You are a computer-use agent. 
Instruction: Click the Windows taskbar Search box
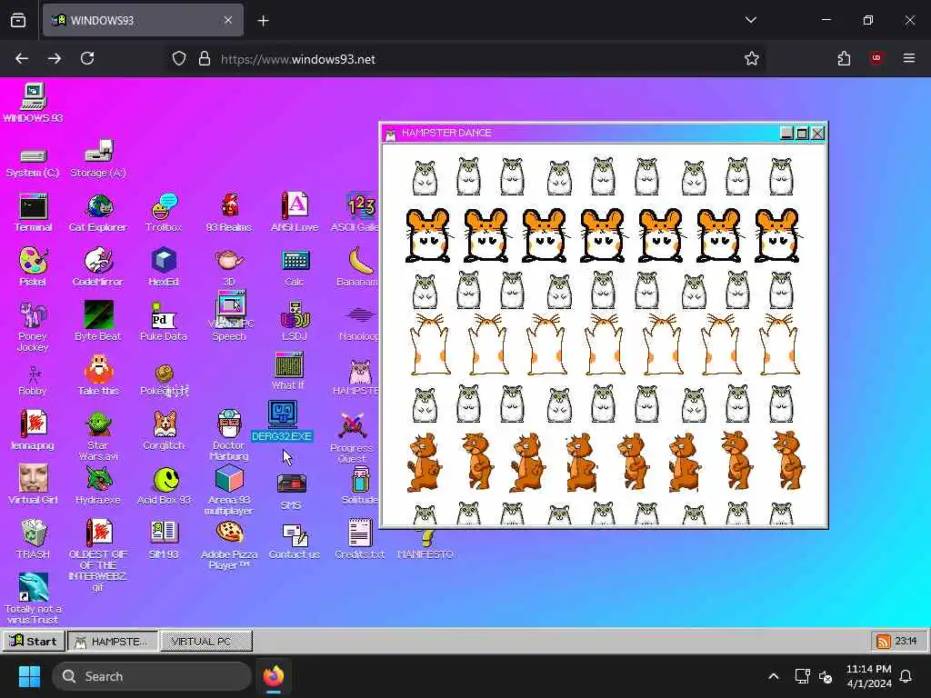[x=152, y=676]
